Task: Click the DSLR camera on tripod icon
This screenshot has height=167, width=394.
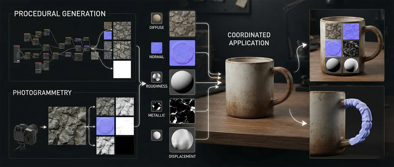Action: pos(25,137)
